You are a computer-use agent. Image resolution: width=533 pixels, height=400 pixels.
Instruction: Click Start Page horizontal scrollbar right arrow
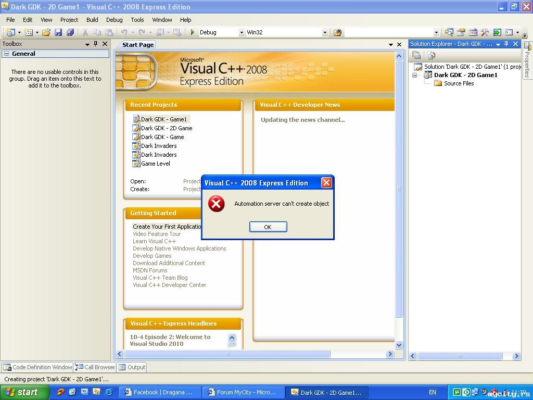[390, 354]
